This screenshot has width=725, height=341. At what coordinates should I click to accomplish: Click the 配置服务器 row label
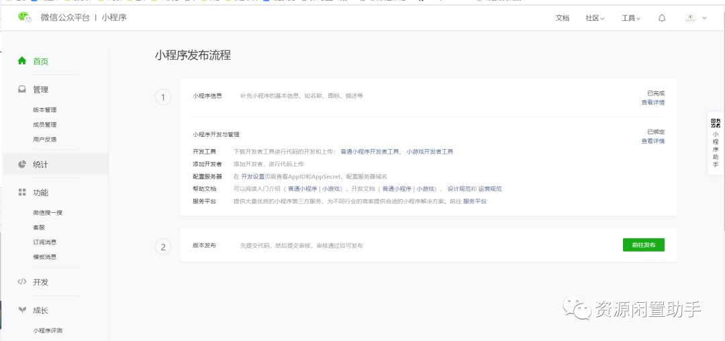pos(207,177)
